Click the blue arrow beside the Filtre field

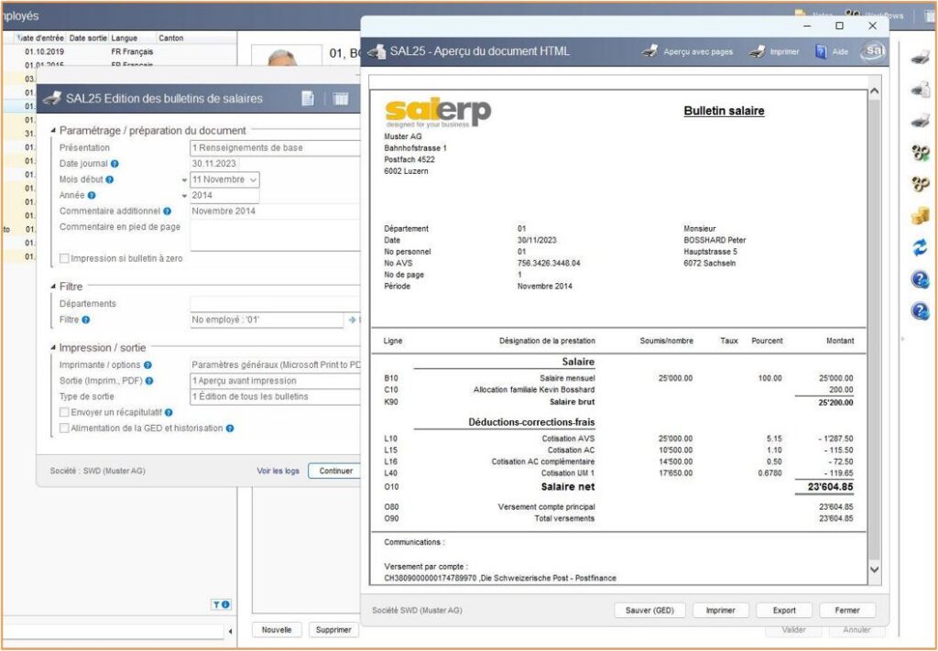(353, 320)
